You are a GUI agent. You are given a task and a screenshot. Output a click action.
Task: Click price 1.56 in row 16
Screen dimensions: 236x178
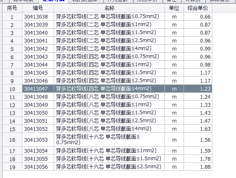click(198, 140)
